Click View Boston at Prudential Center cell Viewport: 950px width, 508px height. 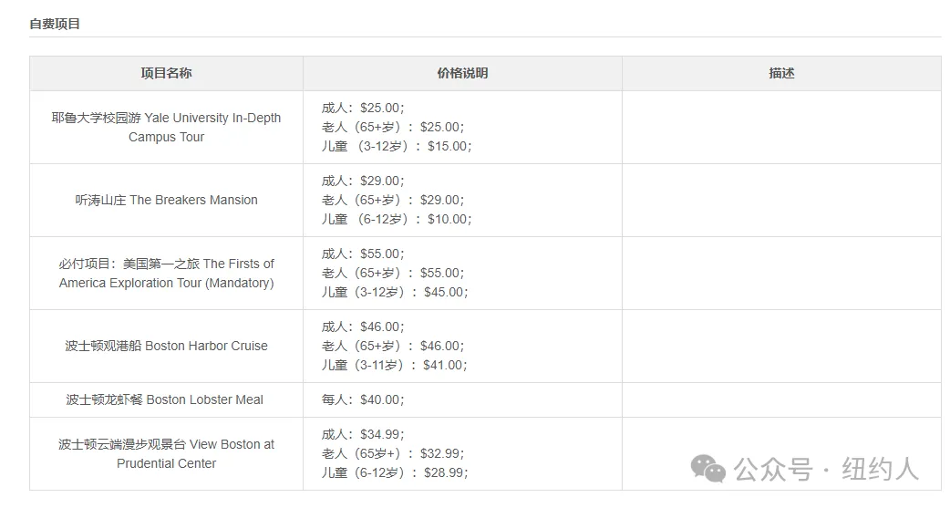166,454
